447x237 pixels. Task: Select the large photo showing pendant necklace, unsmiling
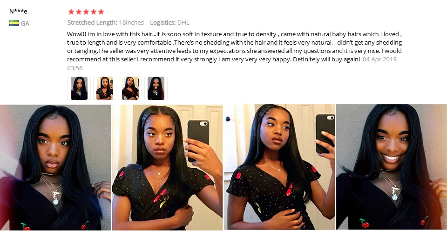tap(55, 167)
